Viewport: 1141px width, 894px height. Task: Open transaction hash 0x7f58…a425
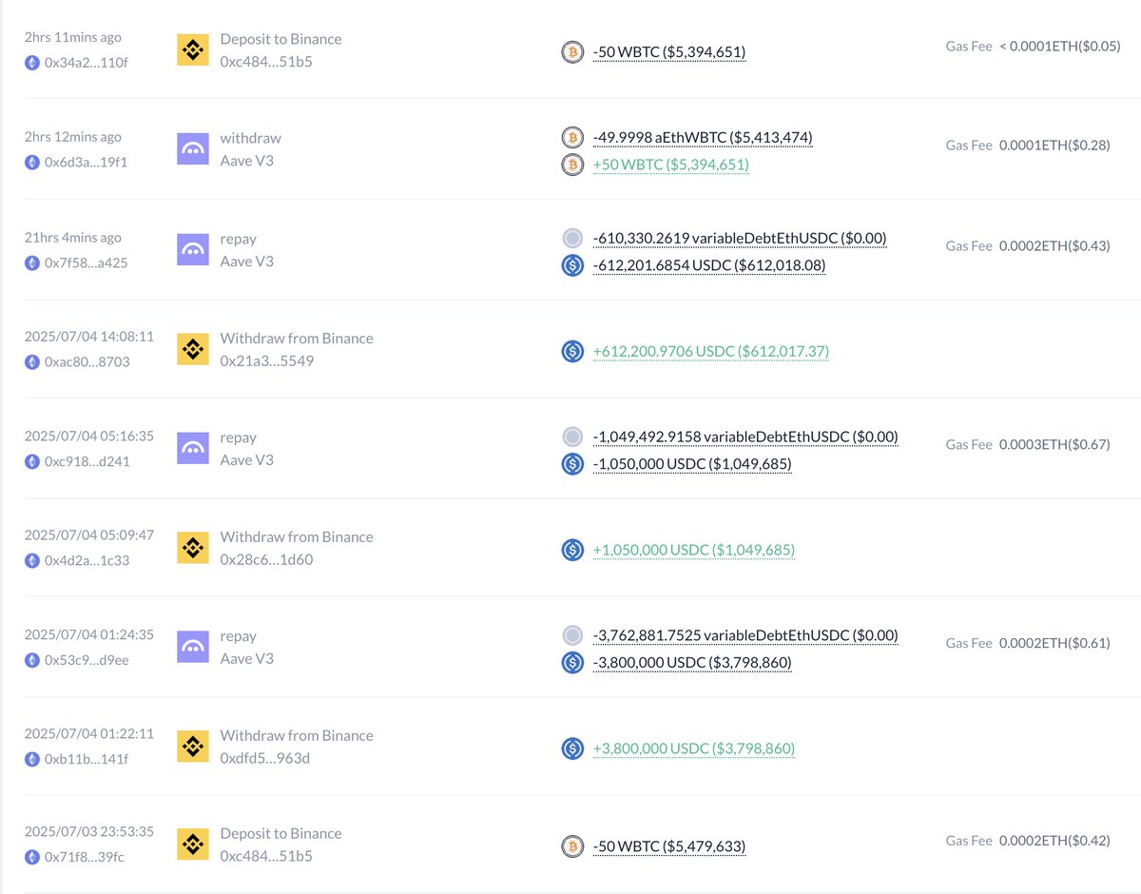click(86, 262)
